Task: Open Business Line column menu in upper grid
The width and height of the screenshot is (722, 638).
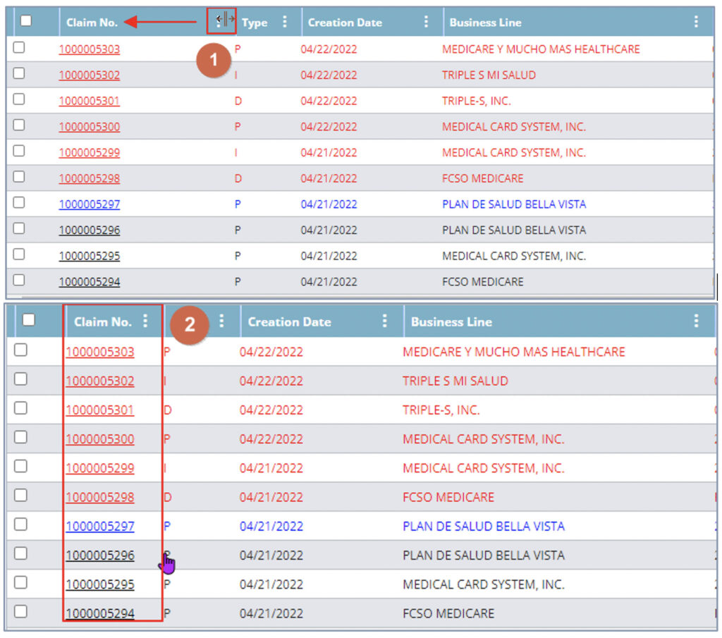Action: [696, 22]
